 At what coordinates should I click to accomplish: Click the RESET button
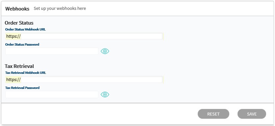(x=213, y=114)
